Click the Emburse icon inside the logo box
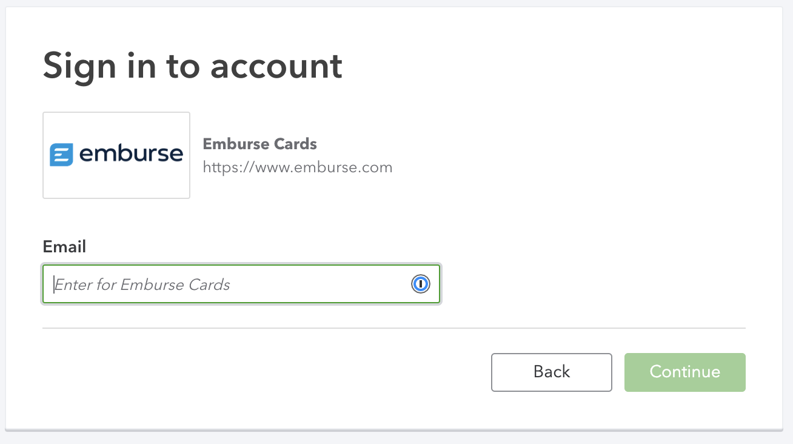 (x=61, y=155)
